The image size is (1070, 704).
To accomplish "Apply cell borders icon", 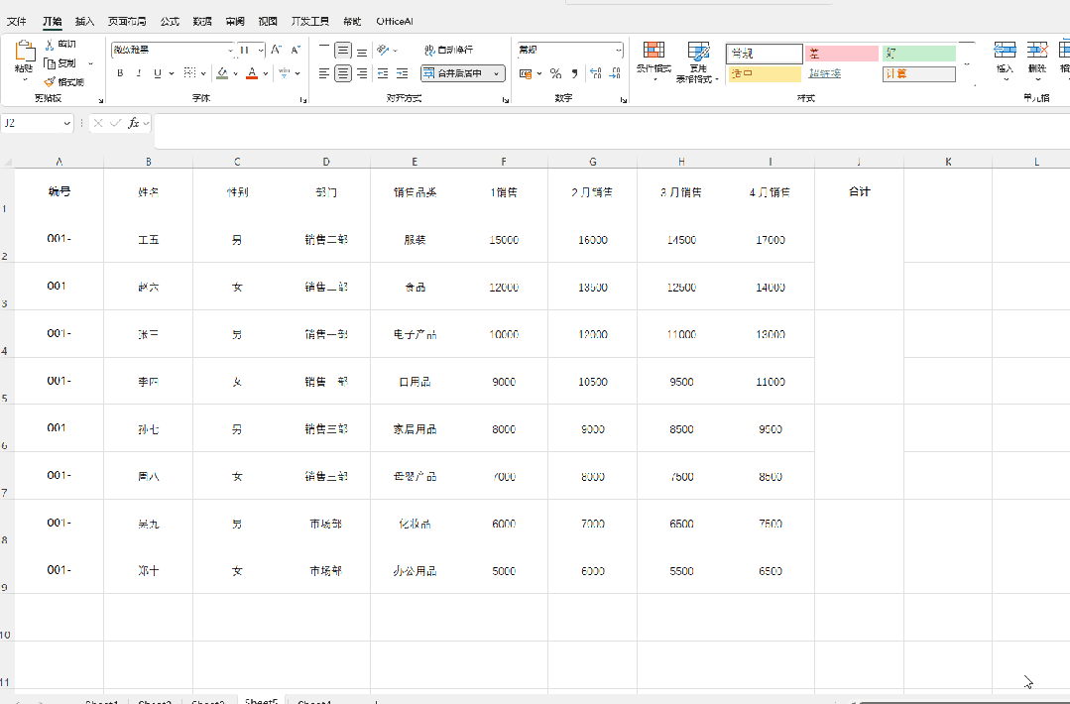I will [189, 73].
